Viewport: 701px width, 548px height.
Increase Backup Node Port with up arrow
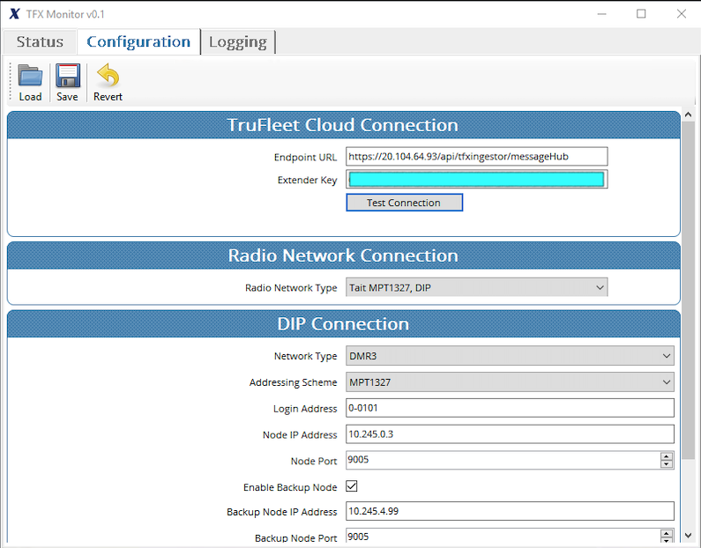click(666, 533)
